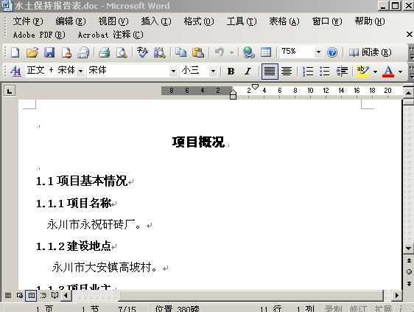Open the font color dropdown arrow
Image resolution: width=414 pixels, height=312 pixels.
coord(400,72)
